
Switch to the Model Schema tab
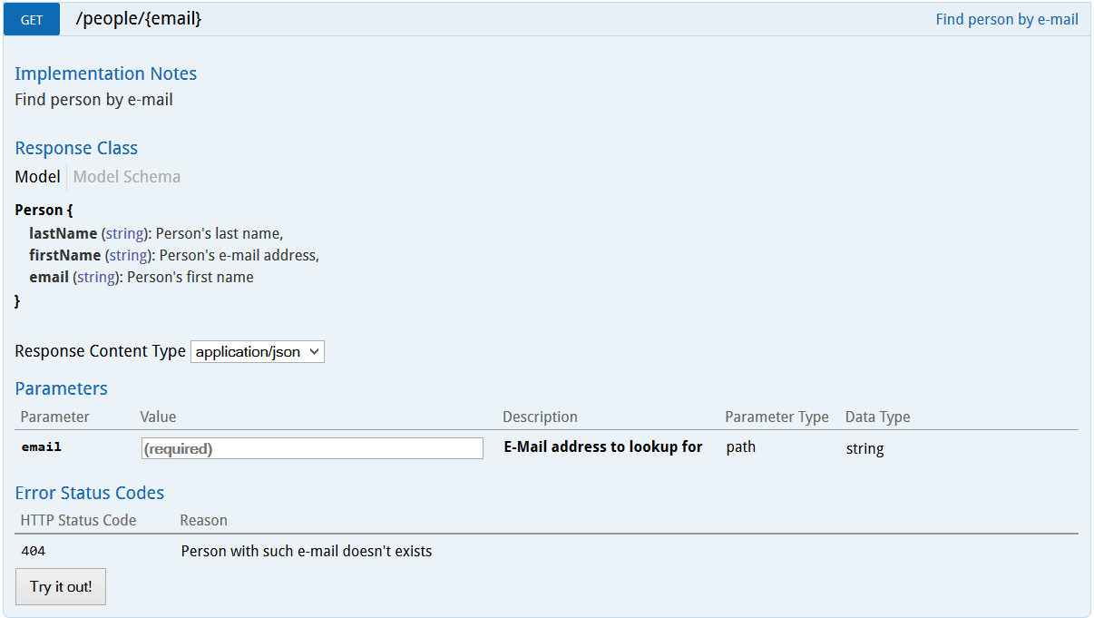pos(126,176)
